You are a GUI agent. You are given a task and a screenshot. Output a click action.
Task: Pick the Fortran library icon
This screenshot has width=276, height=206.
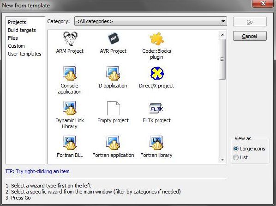pyautogui.click(x=156, y=143)
